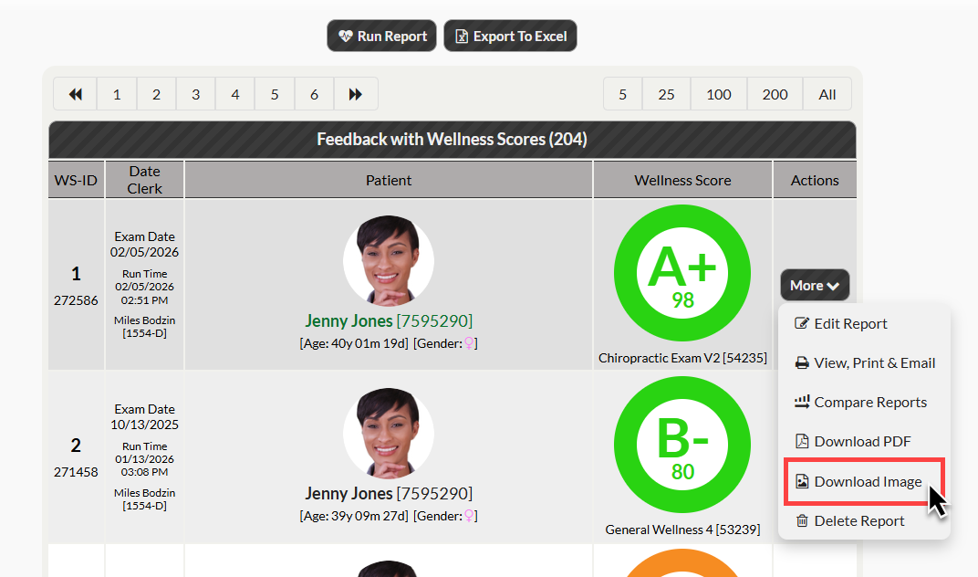Show 100 results per page

pyautogui.click(x=719, y=94)
